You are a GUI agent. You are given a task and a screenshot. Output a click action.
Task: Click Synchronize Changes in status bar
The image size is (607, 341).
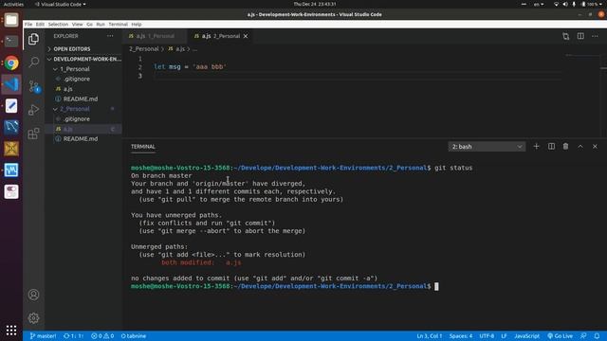click(x=74, y=336)
